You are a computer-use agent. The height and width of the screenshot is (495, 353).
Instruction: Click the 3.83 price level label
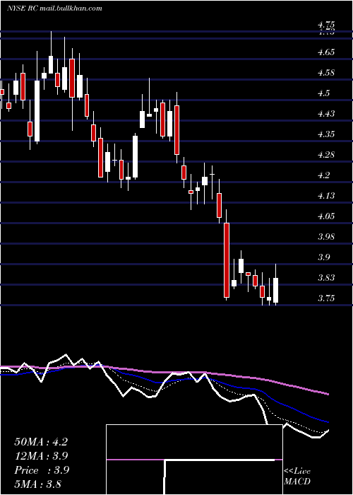[x=326, y=278]
